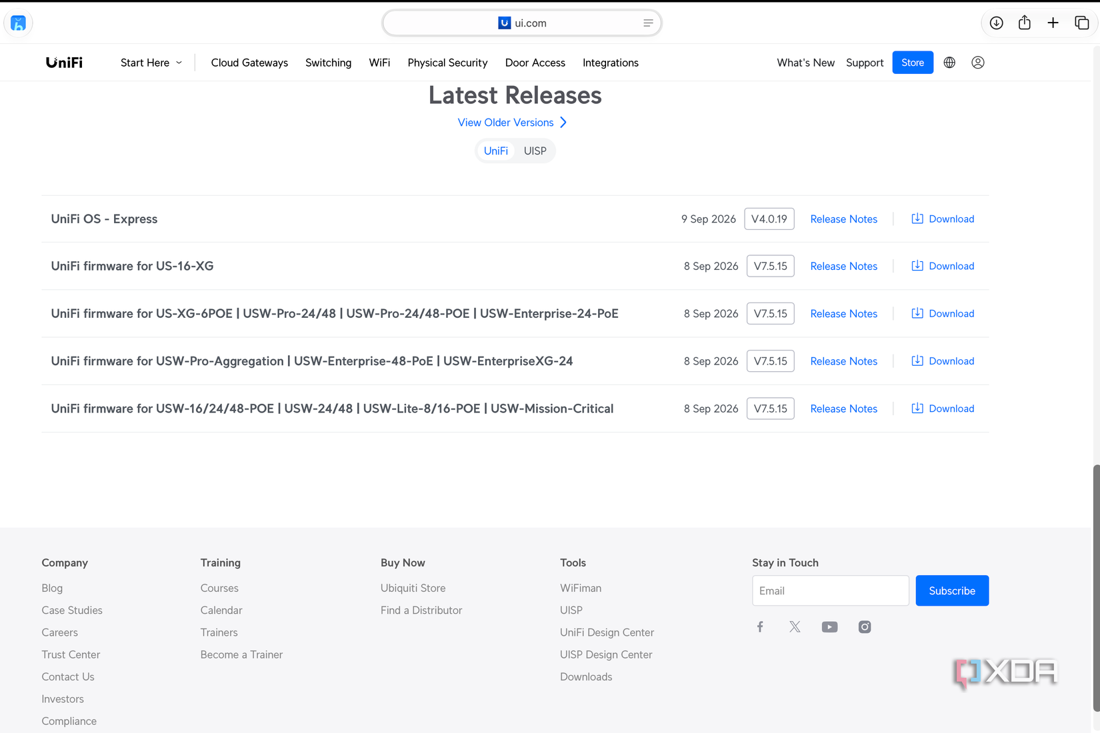The height and width of the screenshot is (733, 1100).
Task: Open Careers footer link
Action: (60, 632)
